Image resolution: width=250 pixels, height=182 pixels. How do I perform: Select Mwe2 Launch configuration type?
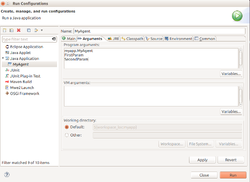19,87
